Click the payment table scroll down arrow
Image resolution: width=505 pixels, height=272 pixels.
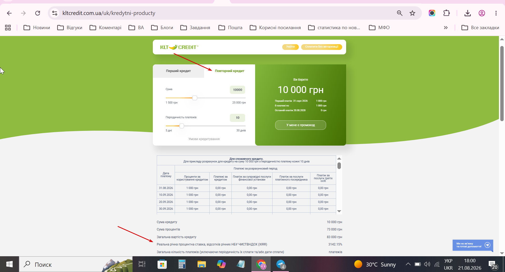pyautogui.click(x=339, y=211)
